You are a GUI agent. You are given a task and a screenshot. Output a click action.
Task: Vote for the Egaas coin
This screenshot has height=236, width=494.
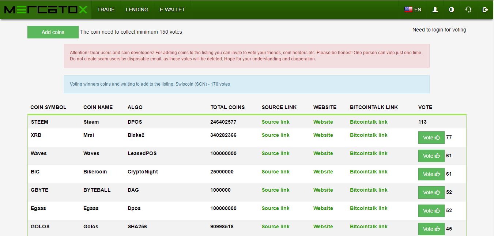click(431, 211)
